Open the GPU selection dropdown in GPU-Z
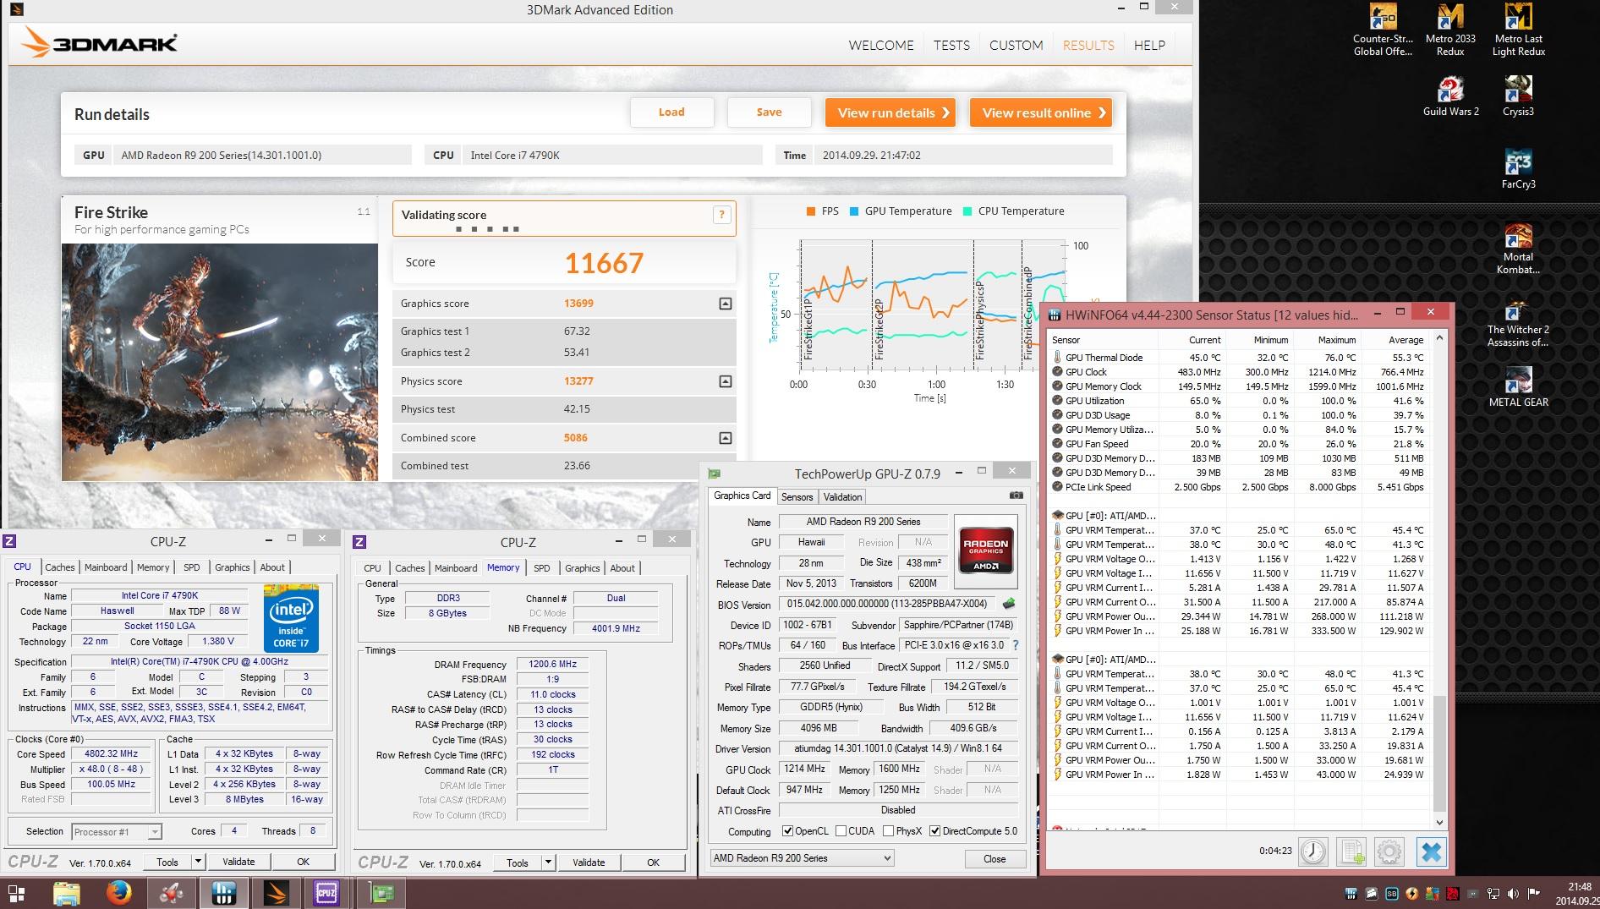Screen dimensions: 1600x909 point(803,858)
